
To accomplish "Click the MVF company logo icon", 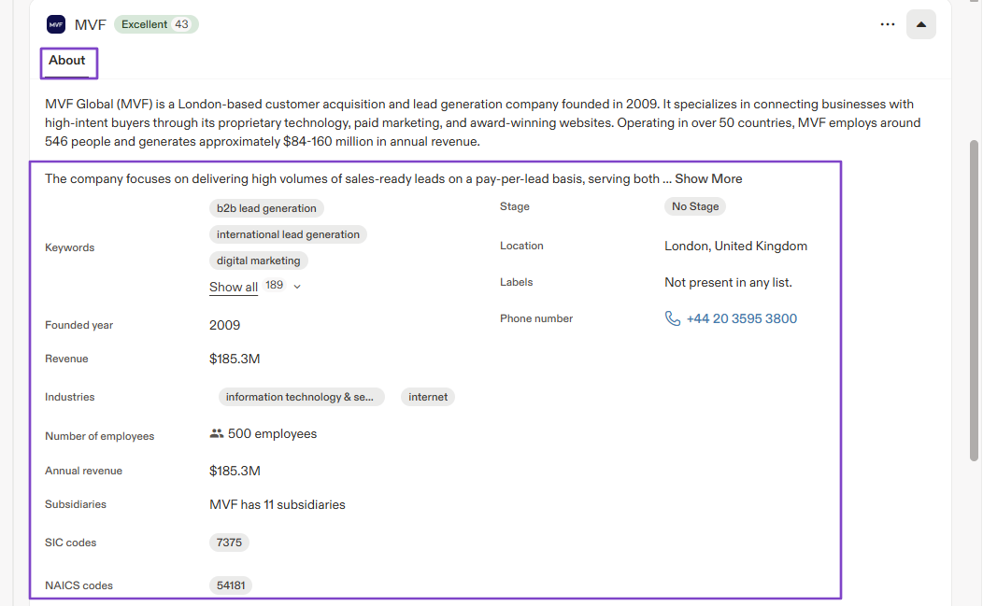I will tap(56, 24).
